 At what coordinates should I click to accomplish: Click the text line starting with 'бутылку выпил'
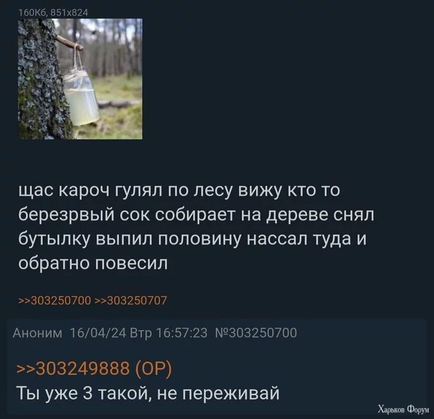tap(192, 239)
